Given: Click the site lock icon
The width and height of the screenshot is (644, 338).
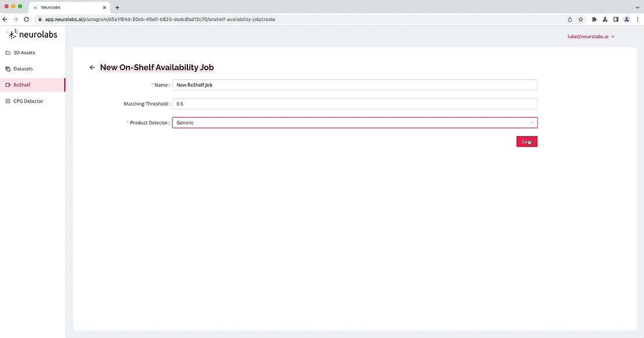Looking at the screenshot, I should pyautogui.click(x=40, y=19).
